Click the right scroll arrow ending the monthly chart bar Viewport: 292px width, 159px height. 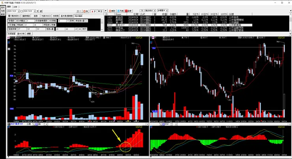290,124
